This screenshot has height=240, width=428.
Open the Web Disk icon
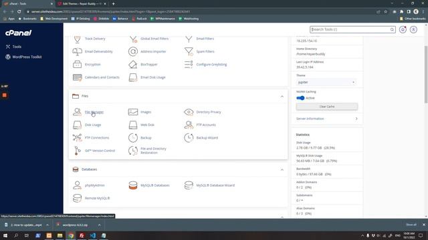click(x=133, y=125)
